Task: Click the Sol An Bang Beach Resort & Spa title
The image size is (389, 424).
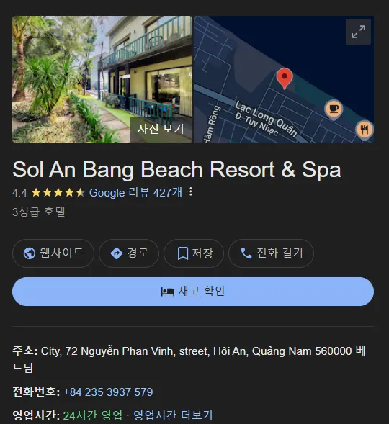Action: point(176,170)
